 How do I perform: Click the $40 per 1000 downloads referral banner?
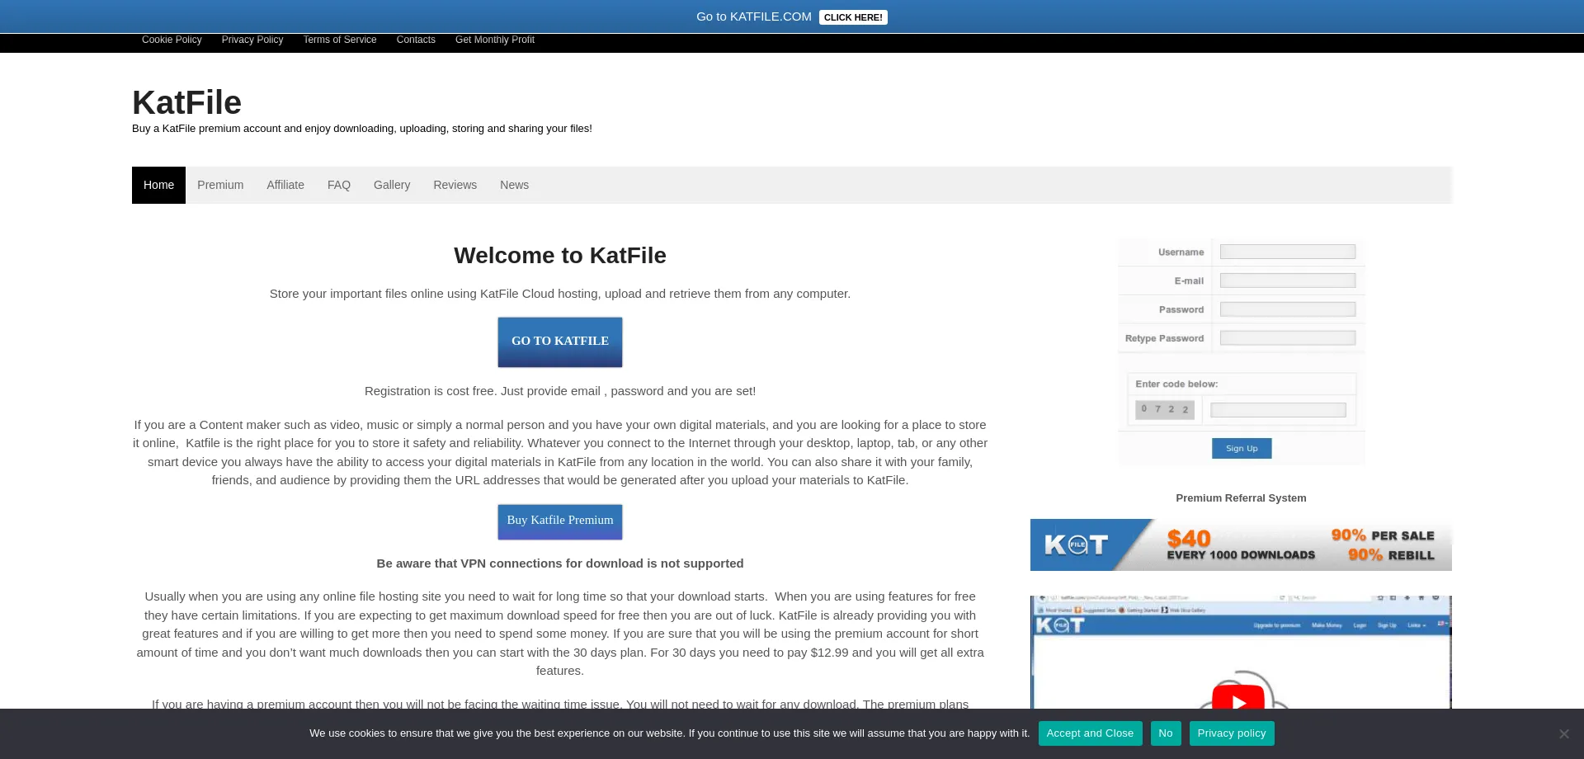coord(1241,544)
